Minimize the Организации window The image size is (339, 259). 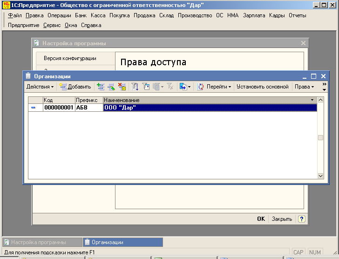point(305,76)
